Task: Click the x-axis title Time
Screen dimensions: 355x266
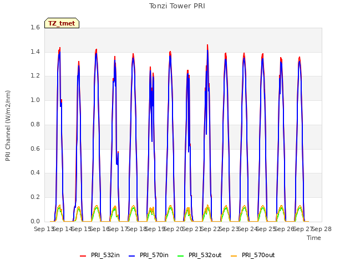Action: coord(314,238)
